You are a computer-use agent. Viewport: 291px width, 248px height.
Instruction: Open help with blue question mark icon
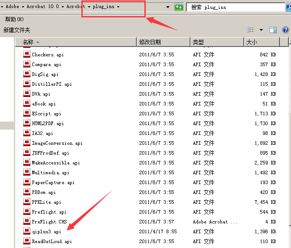pyautogui.click(x=286, y=30)
